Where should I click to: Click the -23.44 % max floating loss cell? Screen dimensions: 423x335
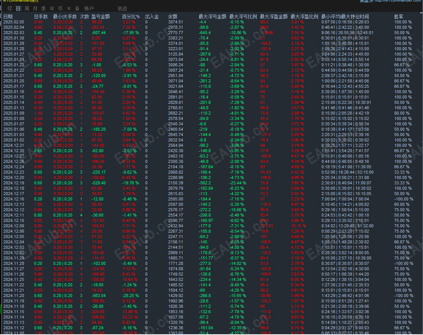point(238,183)
